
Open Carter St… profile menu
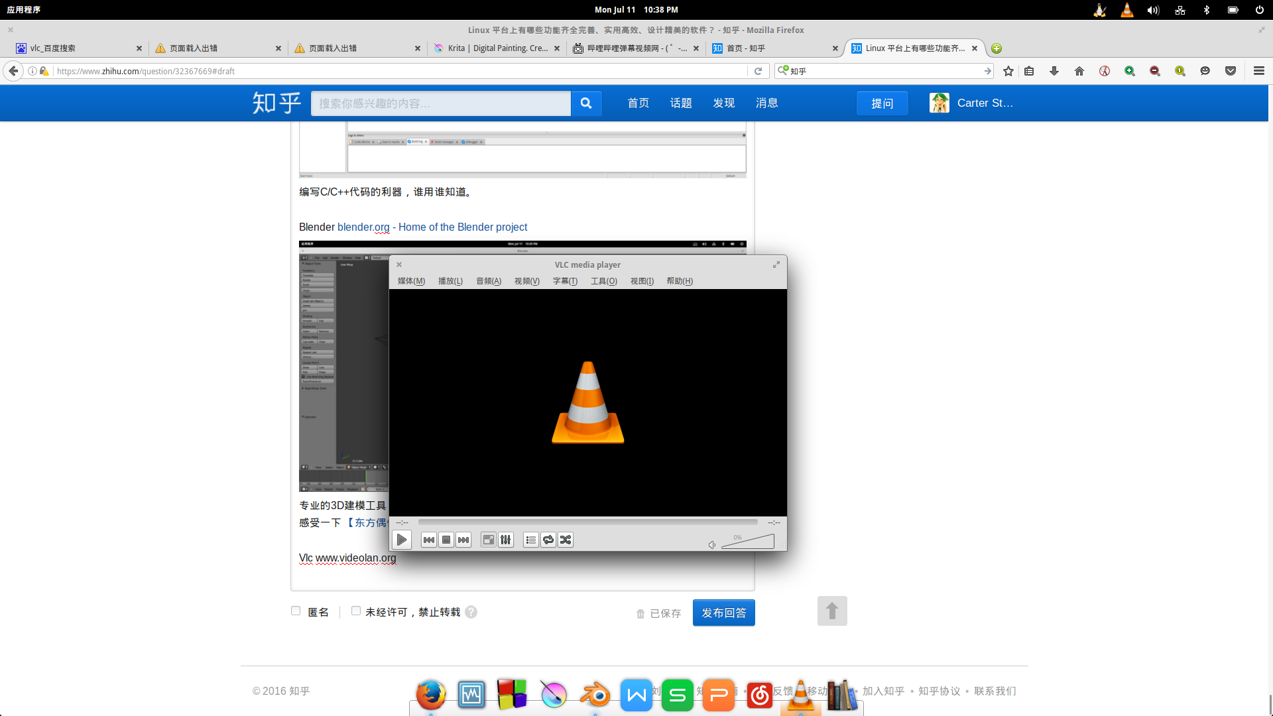pos(972,103)
